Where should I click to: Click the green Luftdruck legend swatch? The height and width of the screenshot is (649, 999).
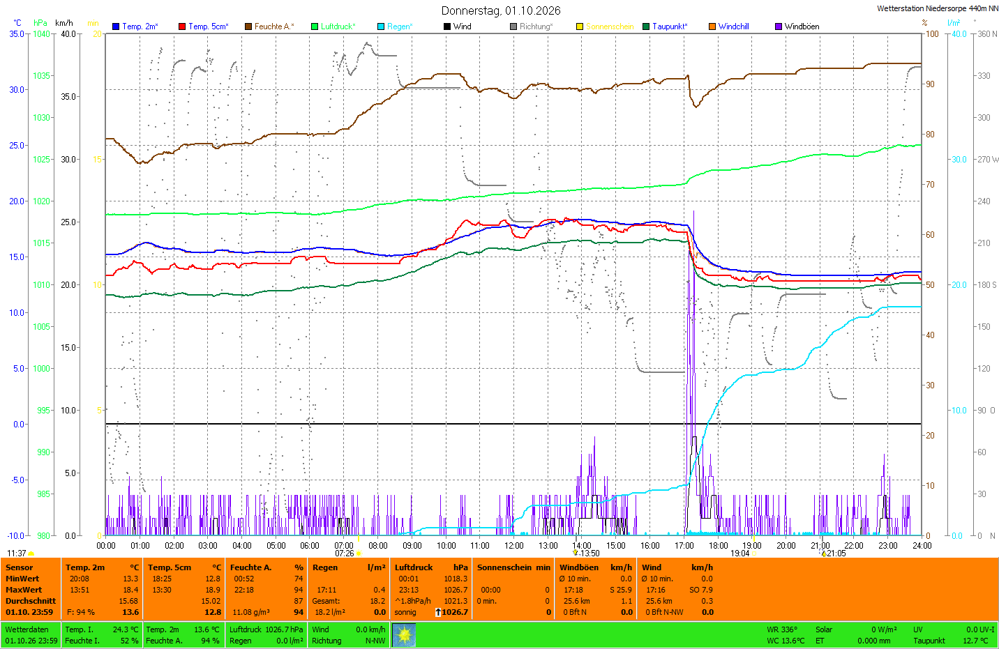[x=315, y=26]
